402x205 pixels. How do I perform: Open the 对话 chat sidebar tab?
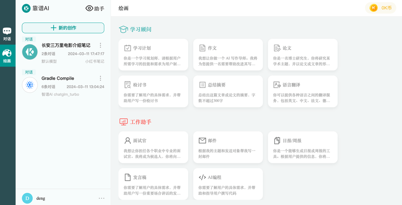pyautogui.click(x=7, y=34)
